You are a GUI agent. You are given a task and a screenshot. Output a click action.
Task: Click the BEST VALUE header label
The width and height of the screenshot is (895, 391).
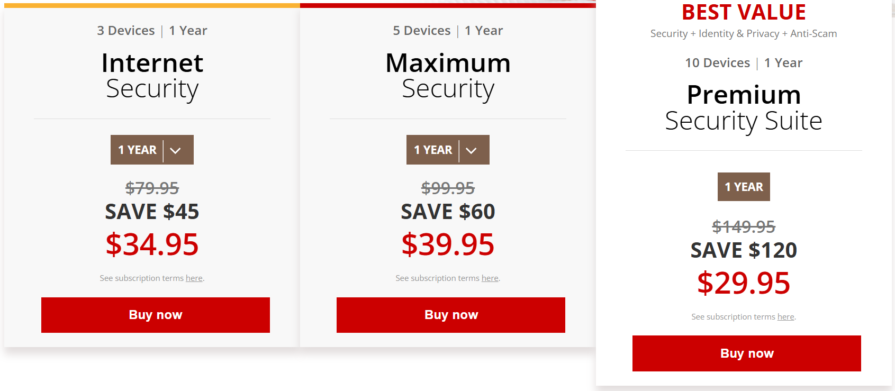pos(743,12)
